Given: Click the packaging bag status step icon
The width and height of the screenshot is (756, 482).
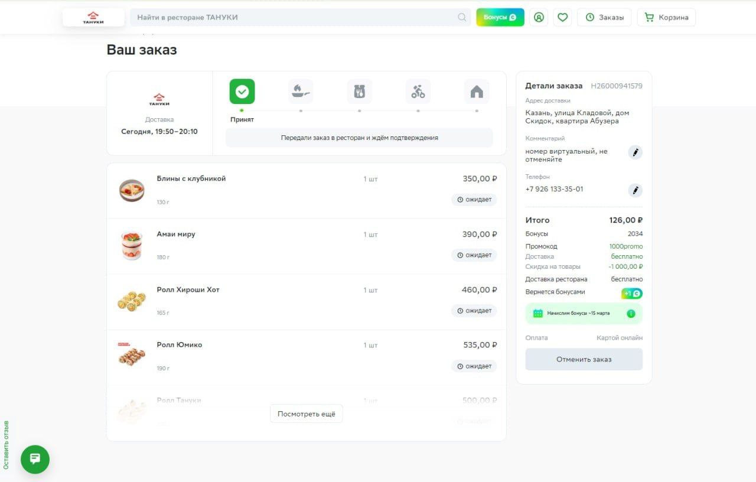Looking at the screenshot, I should (360, 92).
